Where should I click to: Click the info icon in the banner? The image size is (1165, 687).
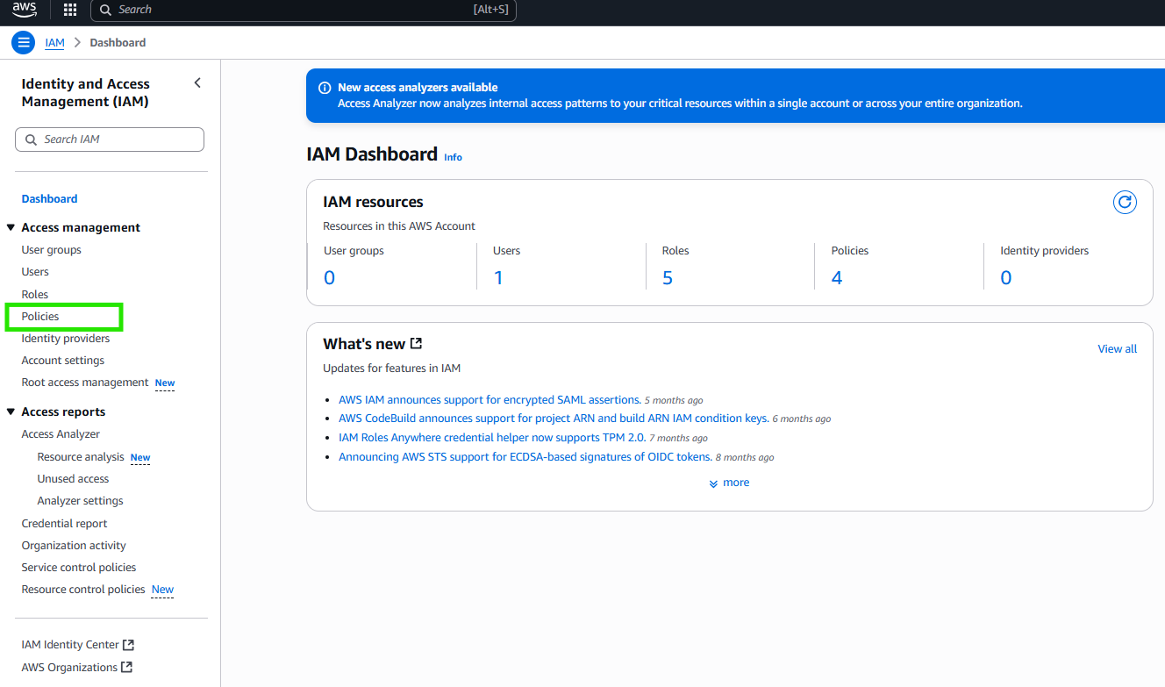point(325,88)
